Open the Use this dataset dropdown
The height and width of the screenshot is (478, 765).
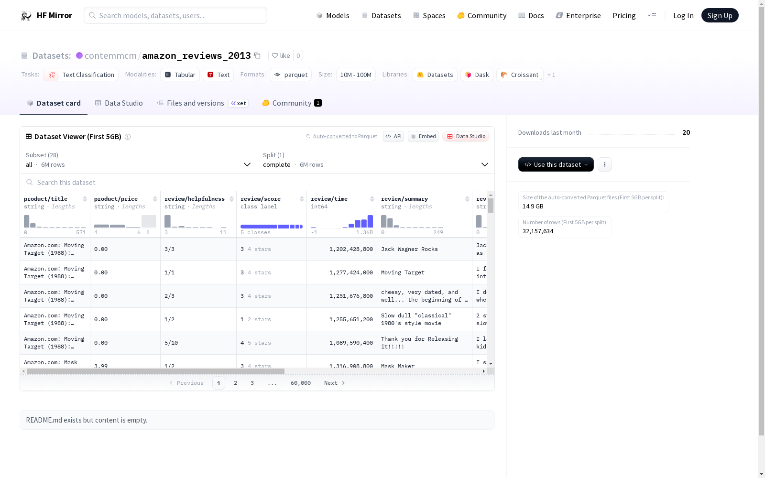[x=556, y=164]
